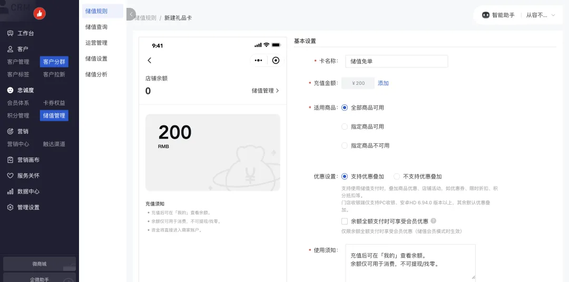
Task: Select the 指定商品可用 radio option
Action: pos(345,127)
